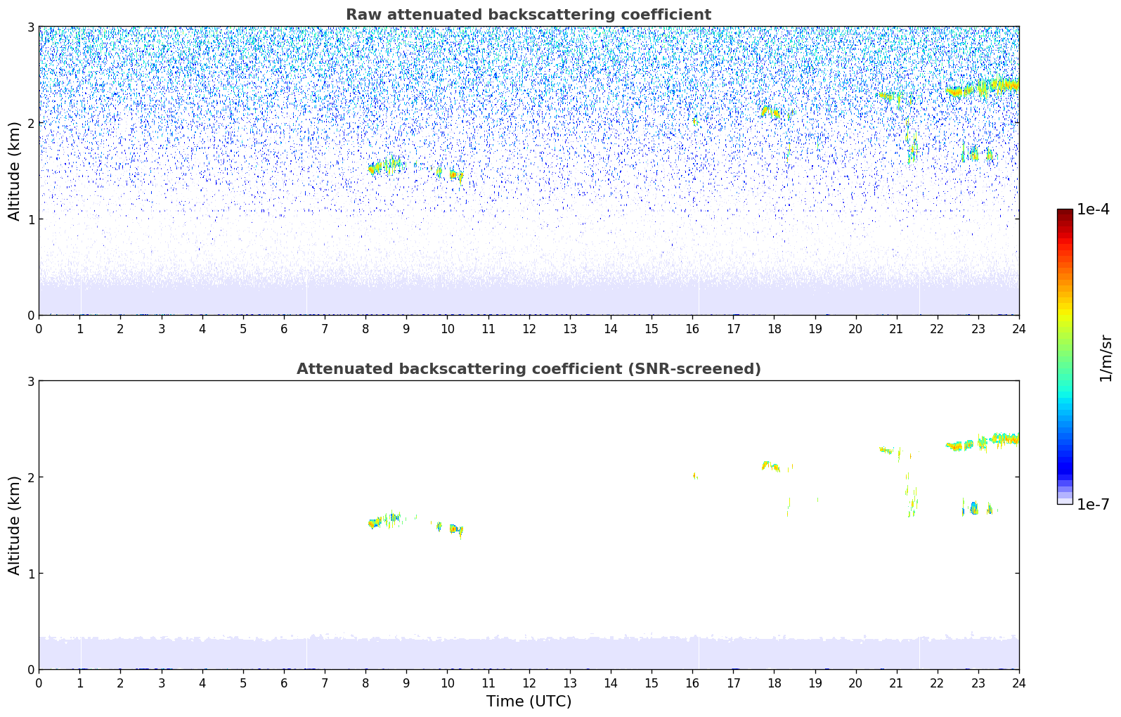Click the 2 km altitude tick on top plot
The image size is (1121, 717).
pos(30,123)
